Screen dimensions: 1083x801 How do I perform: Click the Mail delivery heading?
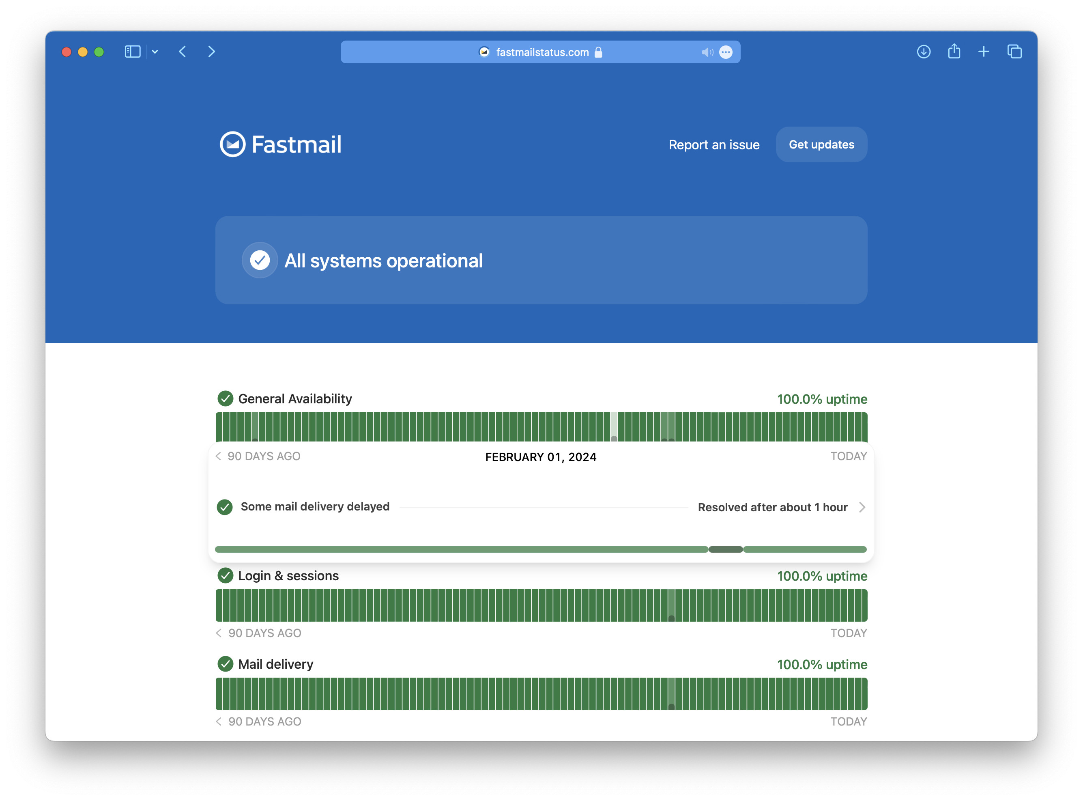coord(275,664)
